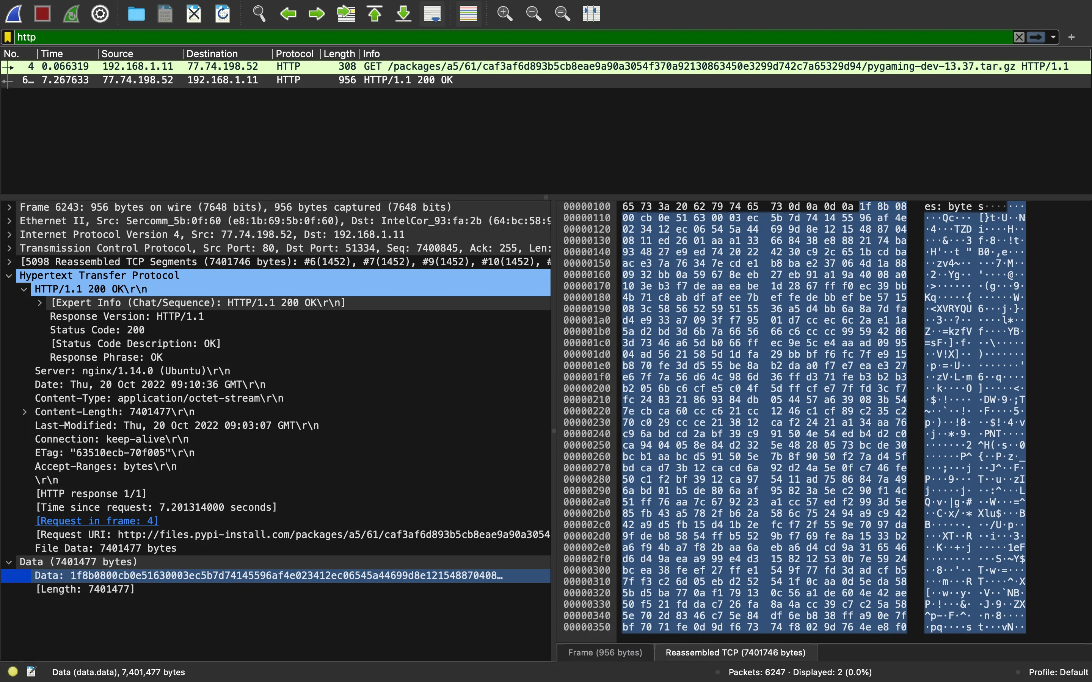Image resolution: width=1092 pixels, height=682 pixels.
Task: Clear the http display filter
Action: point(1019,37)
